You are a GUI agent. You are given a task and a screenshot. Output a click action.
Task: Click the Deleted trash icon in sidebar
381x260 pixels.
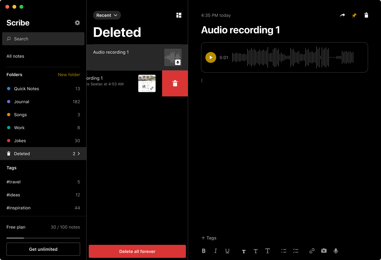[x=9, y=154]
